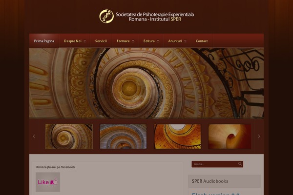
Task: Expand the Anunturi dropdown arrow
Action: [185, 41]
